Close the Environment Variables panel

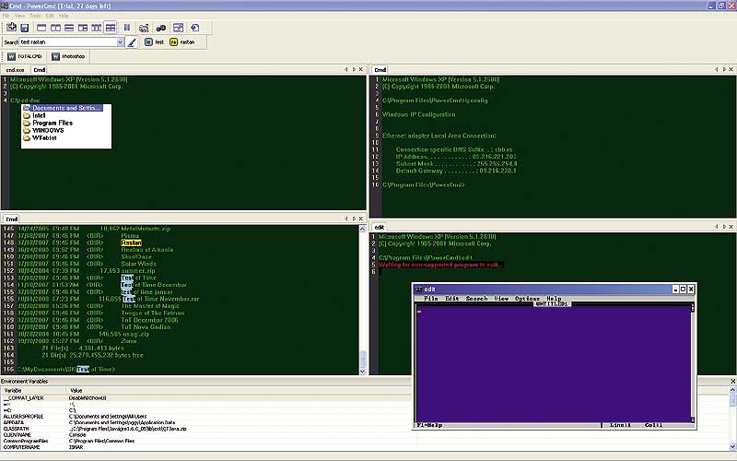click(x=732, y=381)
